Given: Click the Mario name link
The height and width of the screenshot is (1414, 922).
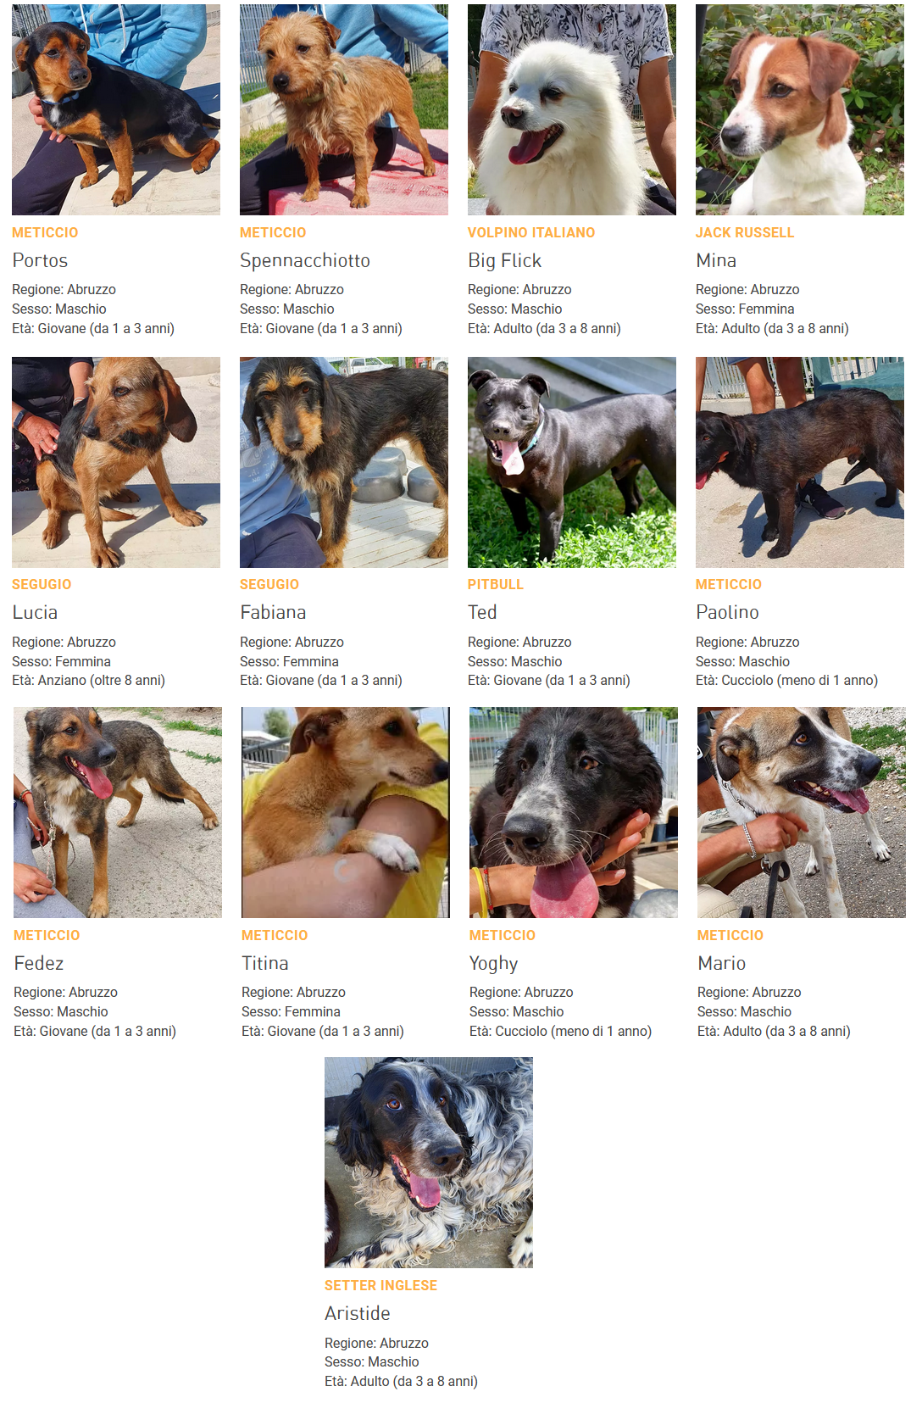Looking at the screenshot, I should [721, 963].
